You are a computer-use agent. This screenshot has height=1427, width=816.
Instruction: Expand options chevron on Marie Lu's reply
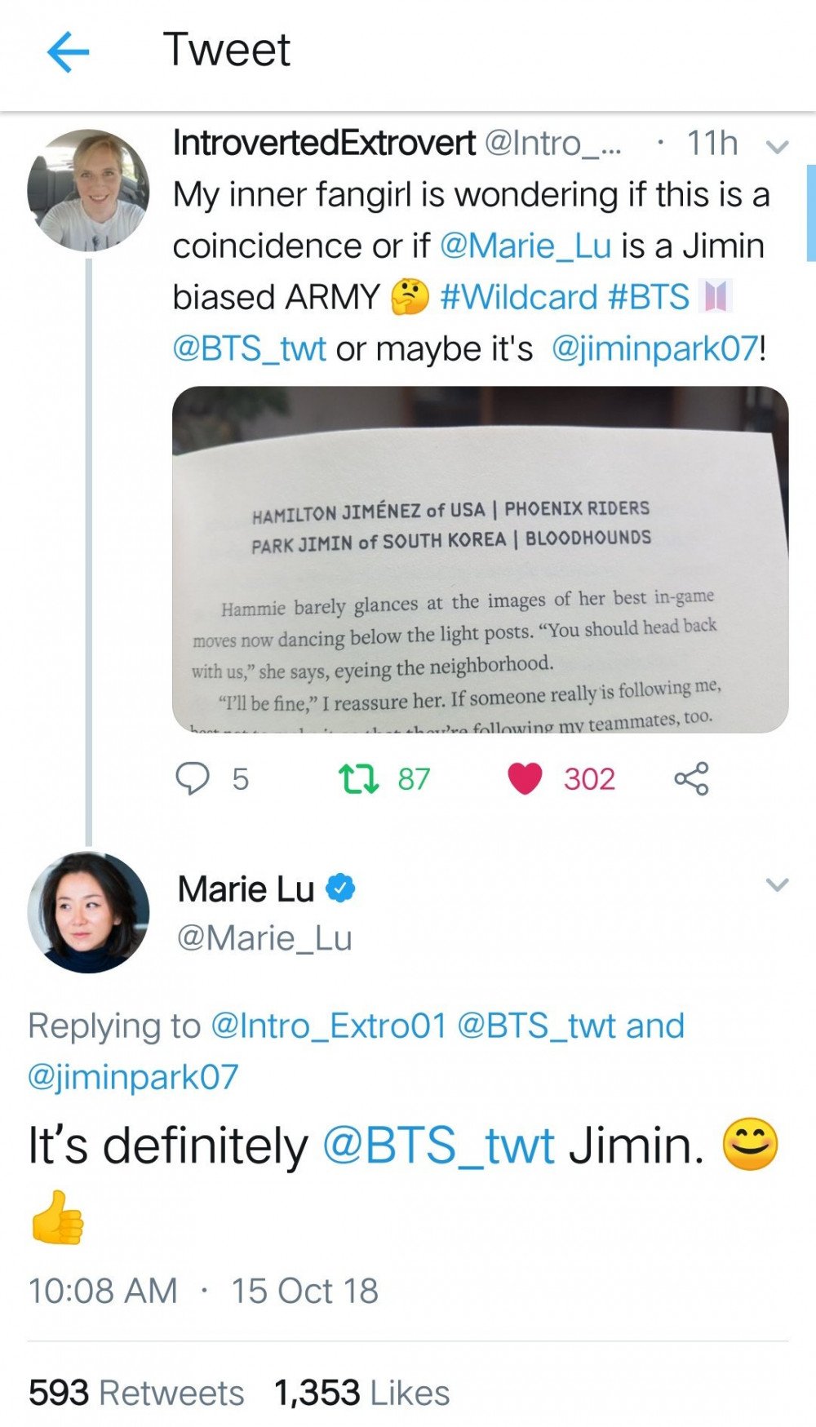click(778, 884)
